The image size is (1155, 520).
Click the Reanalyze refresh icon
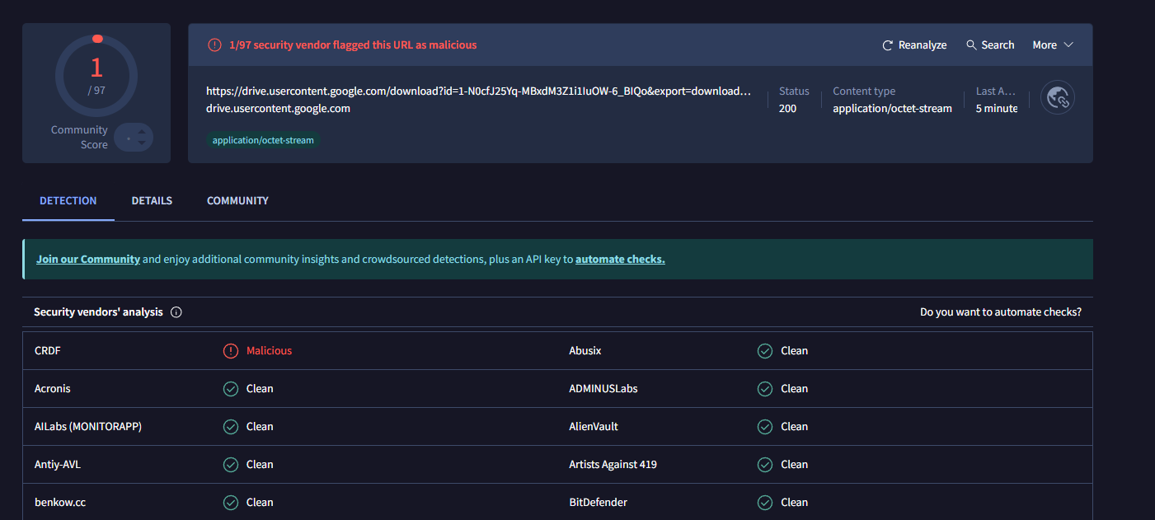pos(888,45)
